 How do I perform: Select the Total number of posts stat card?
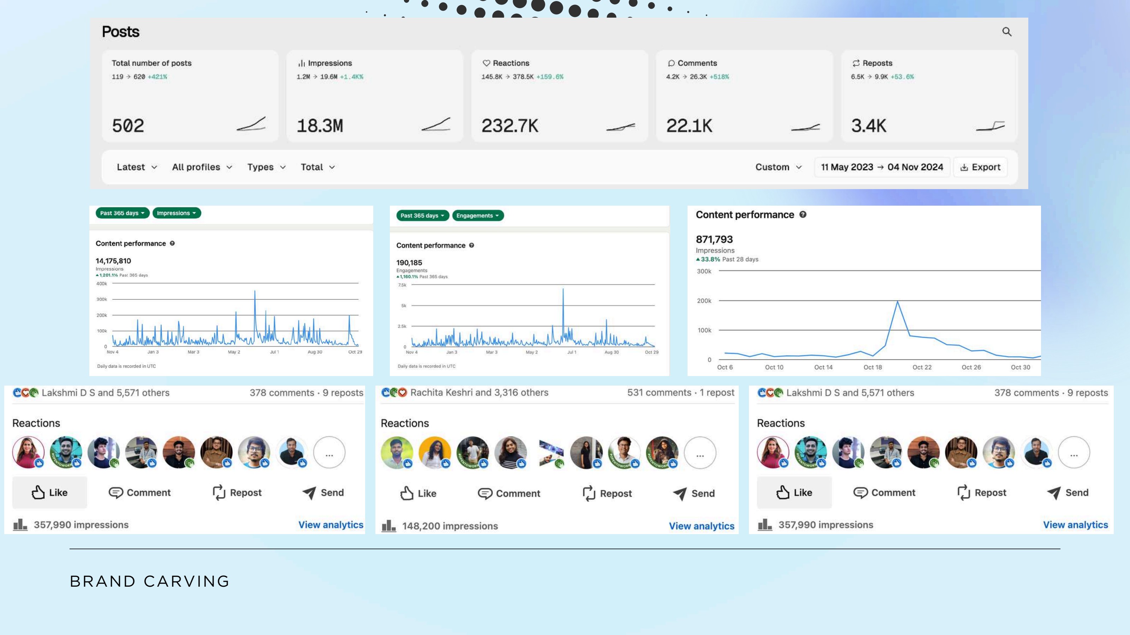pyautogui.click(x=190, y=96)
